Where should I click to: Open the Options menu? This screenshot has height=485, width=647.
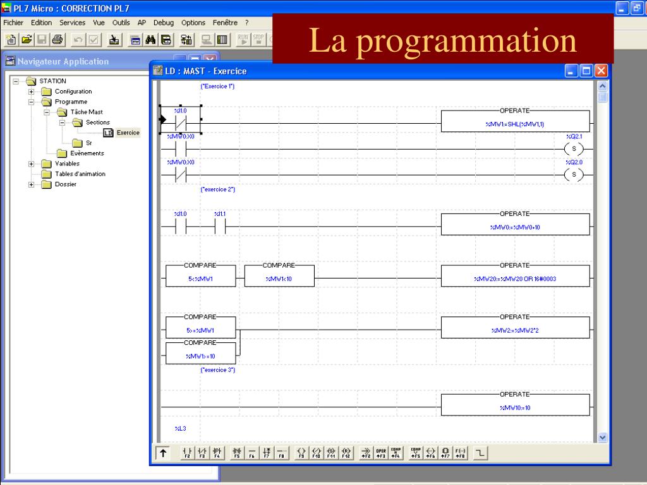tap(193, 23)
